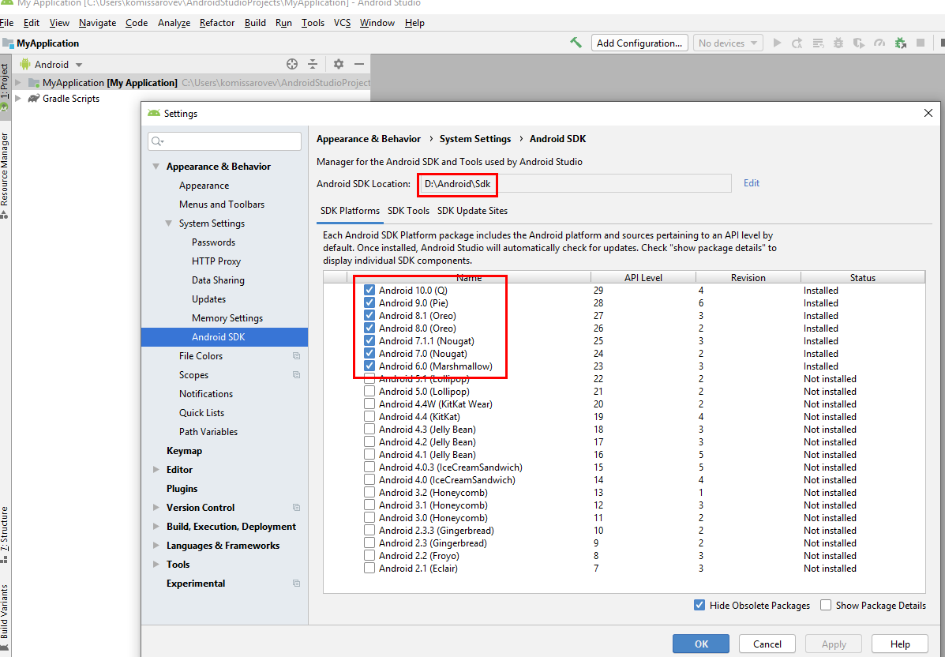Screen dimensions: 945x657
Task: Expand the Build, Execution, Deployment group
Action: (x=156, y=526)
